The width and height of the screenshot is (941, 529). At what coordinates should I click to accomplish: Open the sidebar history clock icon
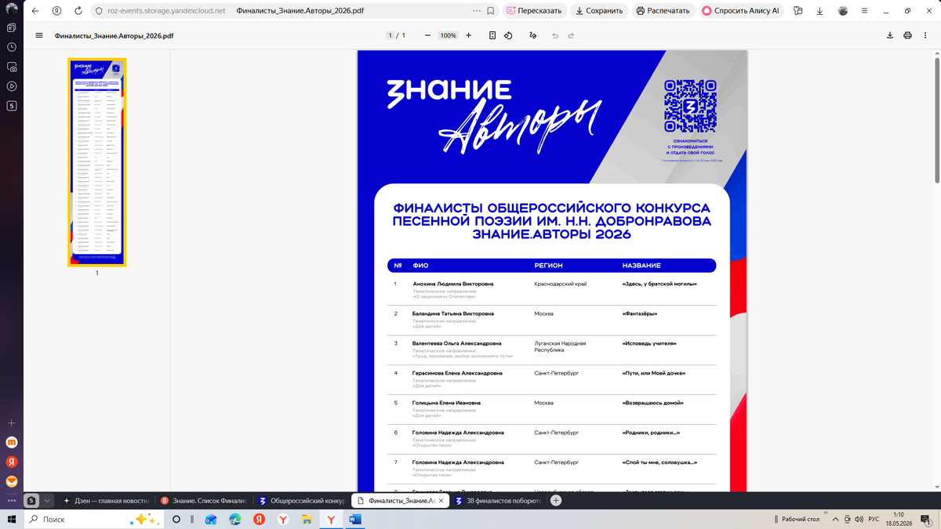(x=12, y=47)
